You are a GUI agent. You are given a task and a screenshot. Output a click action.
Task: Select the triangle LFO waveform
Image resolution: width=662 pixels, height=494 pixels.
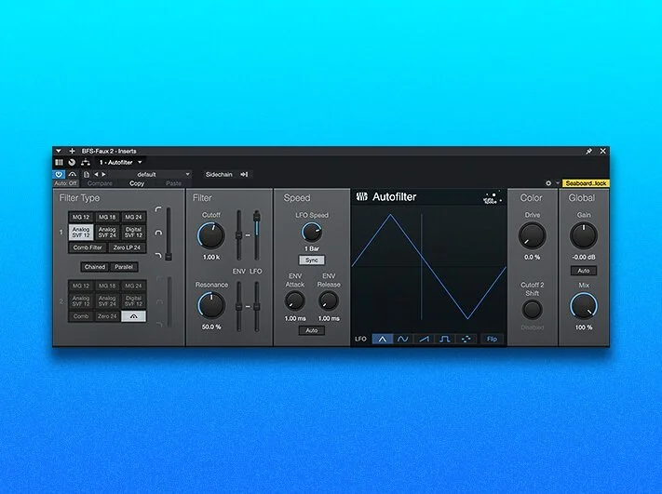click(382, 339)
